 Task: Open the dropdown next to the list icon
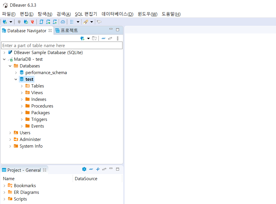pos(78,22)
